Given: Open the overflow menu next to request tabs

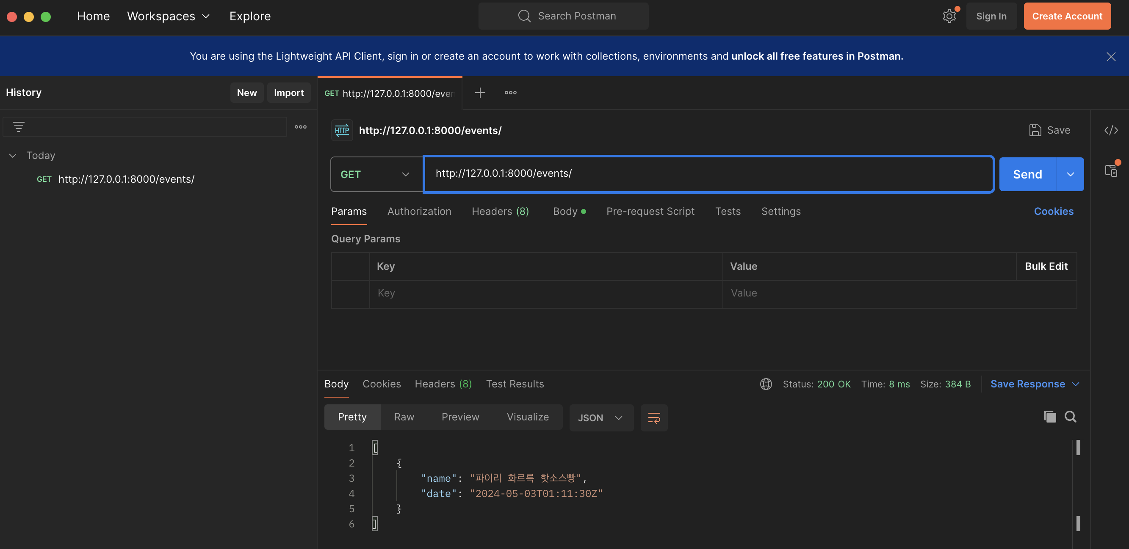Looking at the screenshot, I should (x=510, y=92).
